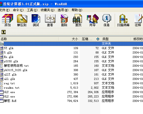Click the text icon of readme.txt
The width and height of the screenshot is (143, 114).
[1, 88]
